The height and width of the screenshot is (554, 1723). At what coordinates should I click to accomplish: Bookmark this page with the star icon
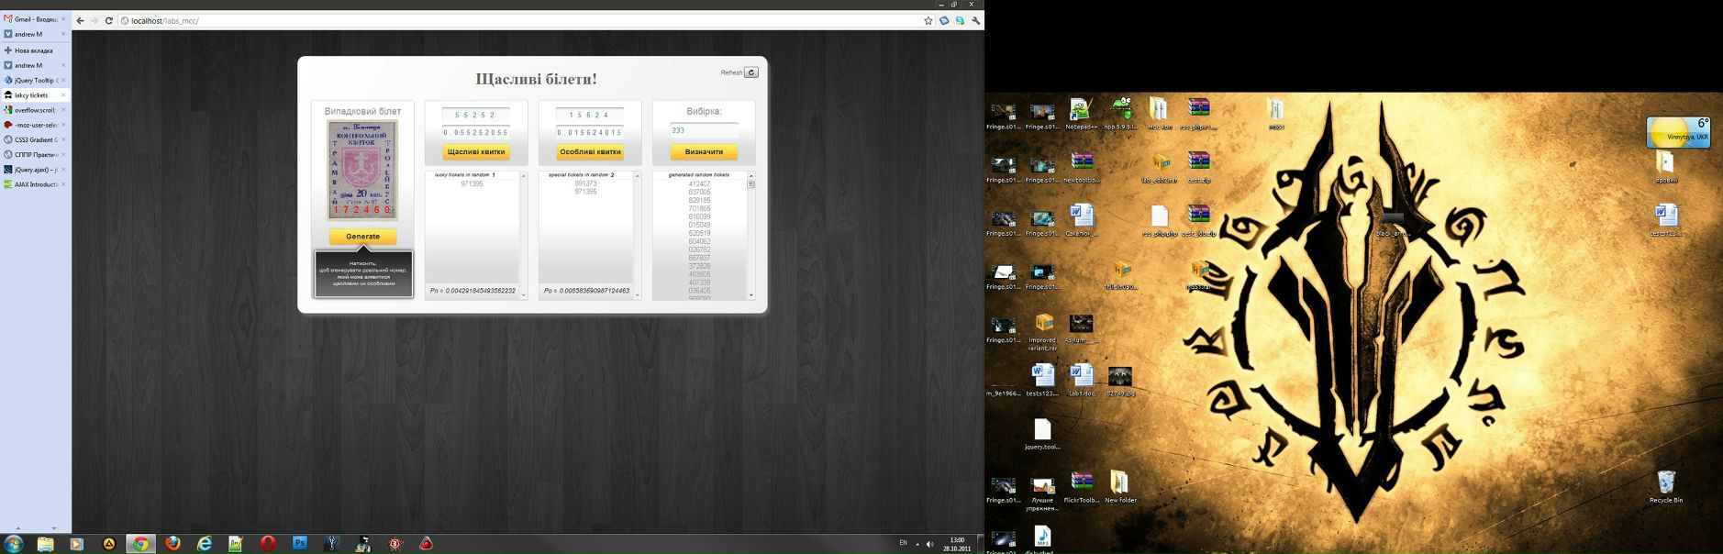(x=928, y=20)
